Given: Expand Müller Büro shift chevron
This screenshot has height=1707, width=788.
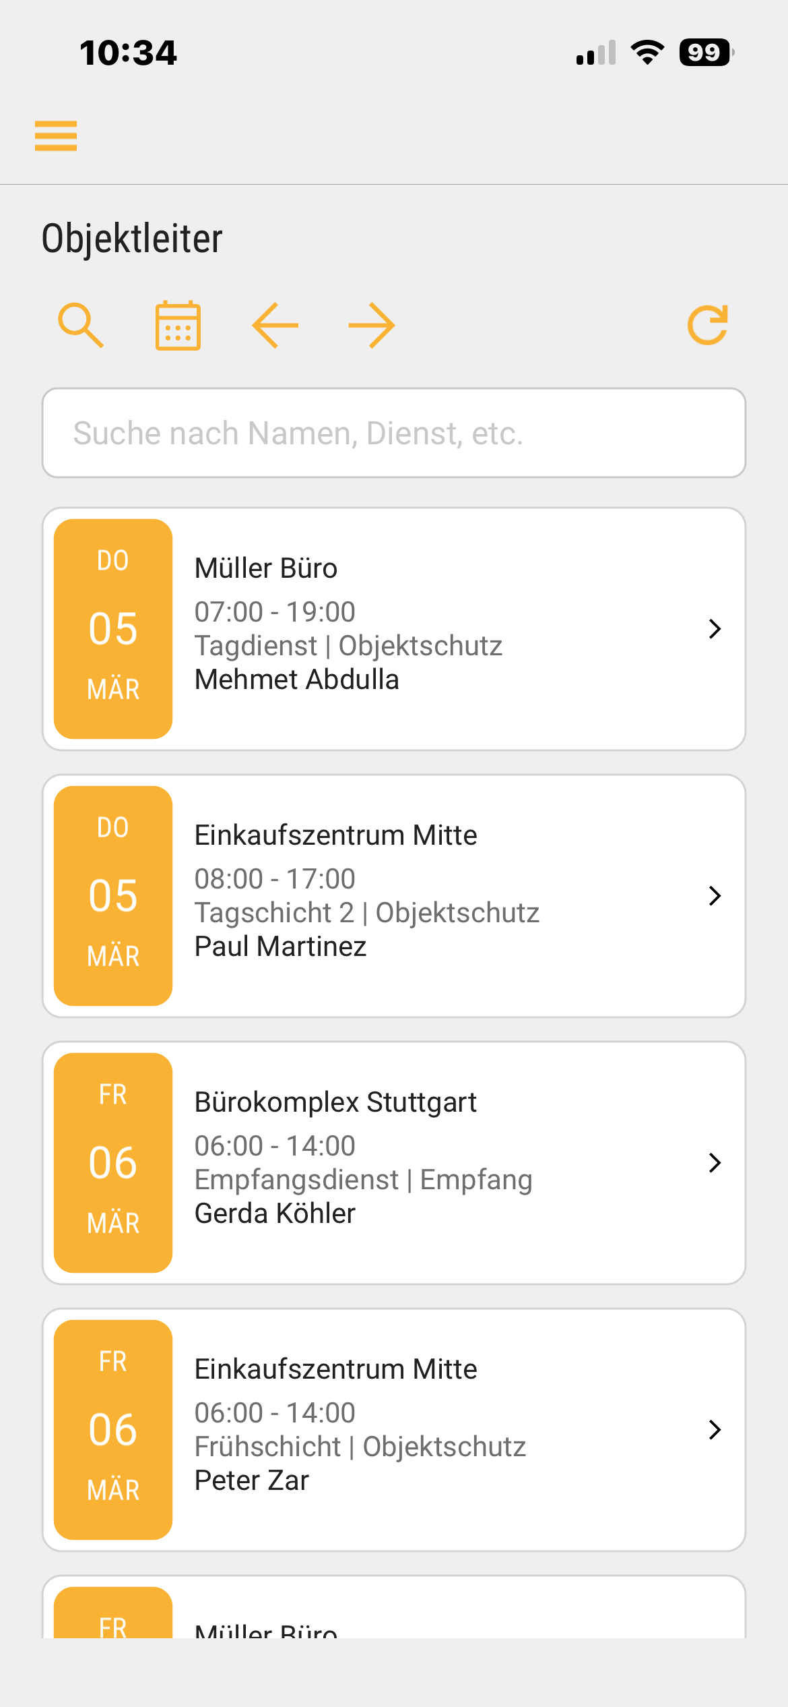Looking at the screenshot, I should 715,629.
